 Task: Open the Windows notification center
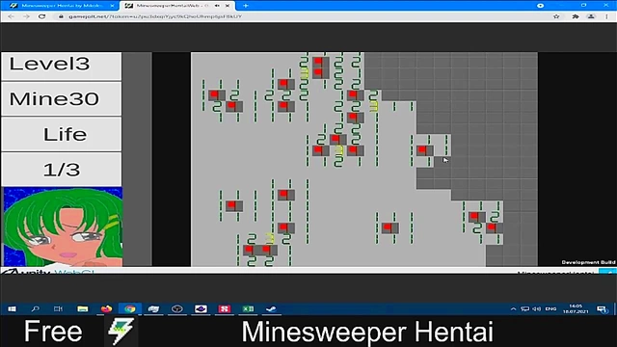click(602, 308)
